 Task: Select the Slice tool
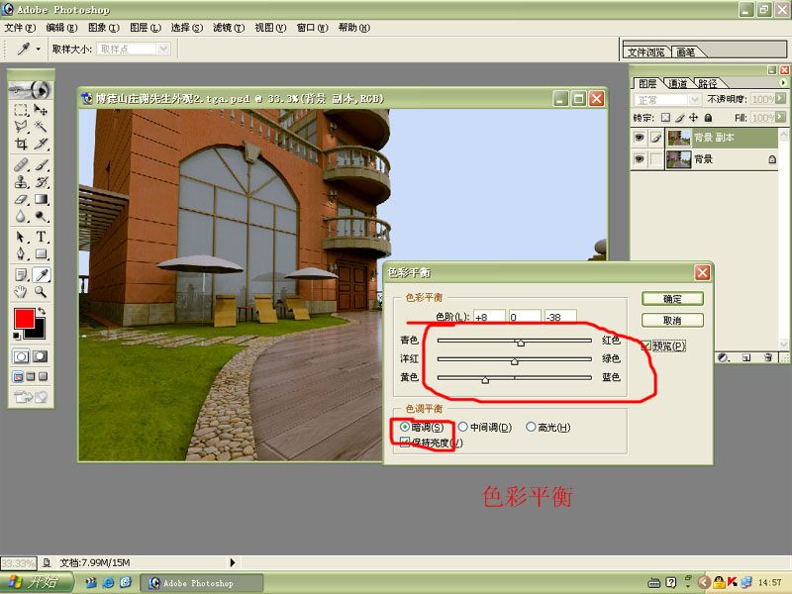click(x=41, y=144)
